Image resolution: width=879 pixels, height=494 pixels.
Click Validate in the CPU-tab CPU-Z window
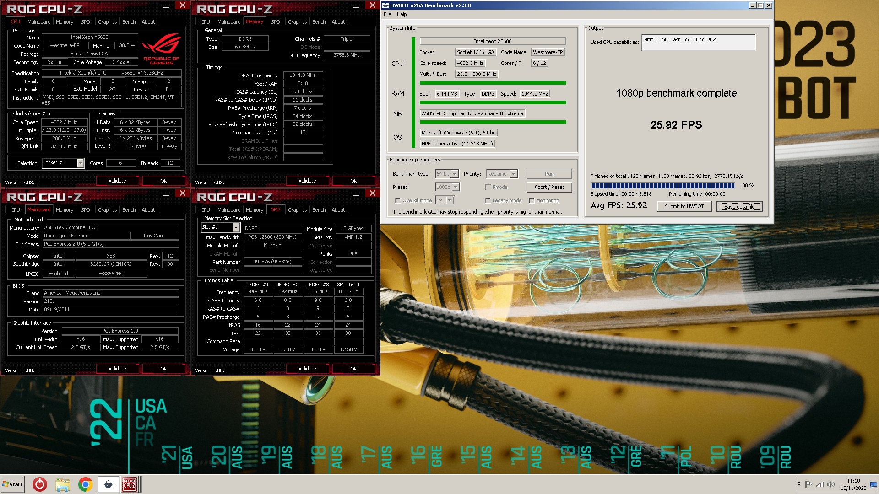[x=117, y=181]
